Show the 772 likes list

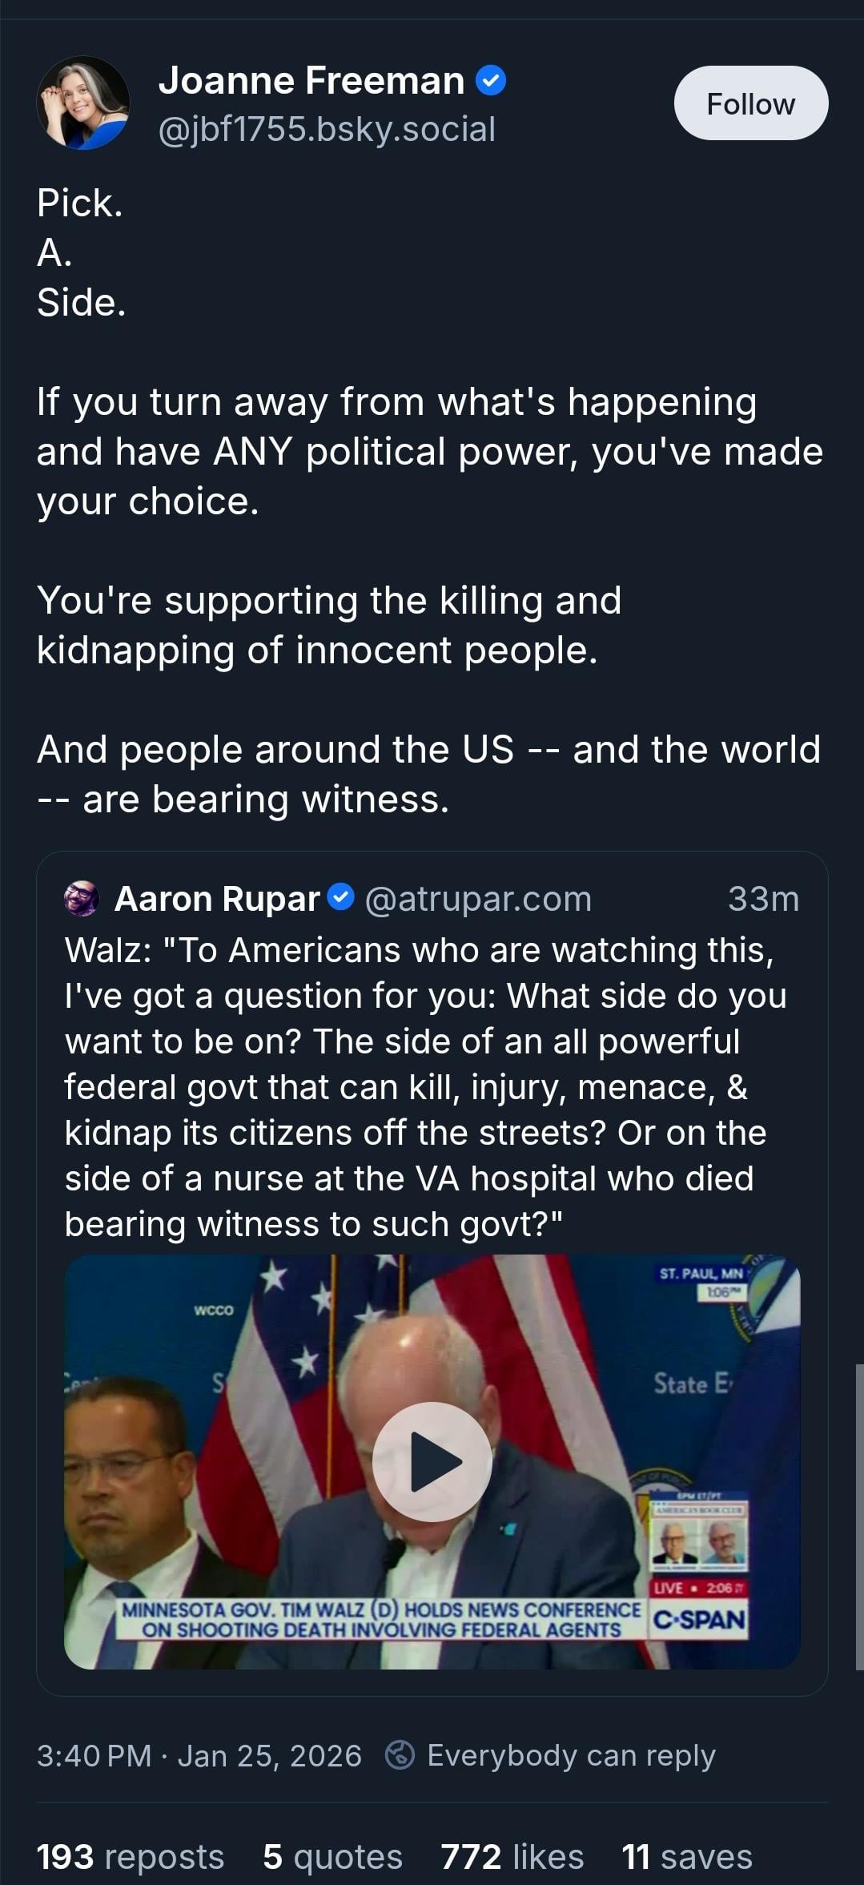click(x=512, y=1856)
